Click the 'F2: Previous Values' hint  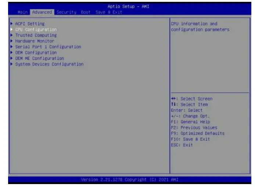click(194, 128)
